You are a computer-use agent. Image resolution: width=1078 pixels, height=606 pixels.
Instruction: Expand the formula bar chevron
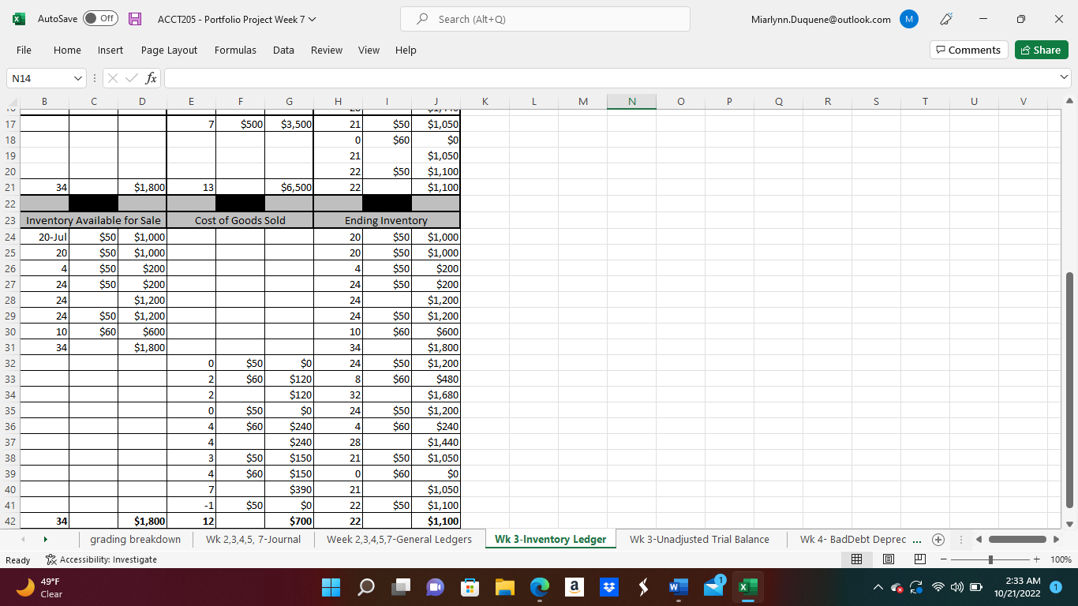(x=1065, y=78)
